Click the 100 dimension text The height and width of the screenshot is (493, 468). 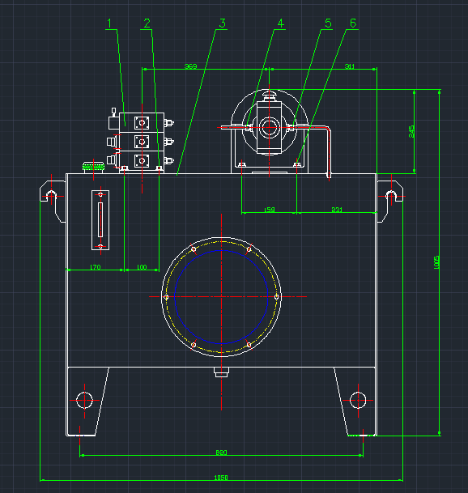pos(142,267)
